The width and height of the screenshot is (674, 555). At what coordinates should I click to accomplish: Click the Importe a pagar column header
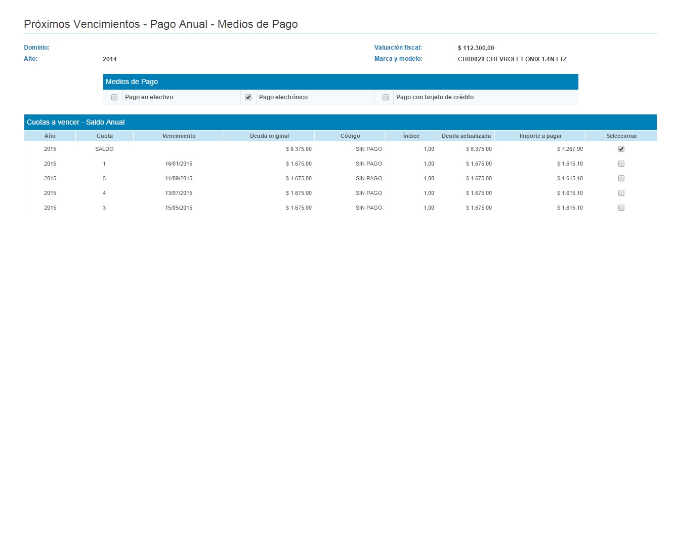coord(540,136)
